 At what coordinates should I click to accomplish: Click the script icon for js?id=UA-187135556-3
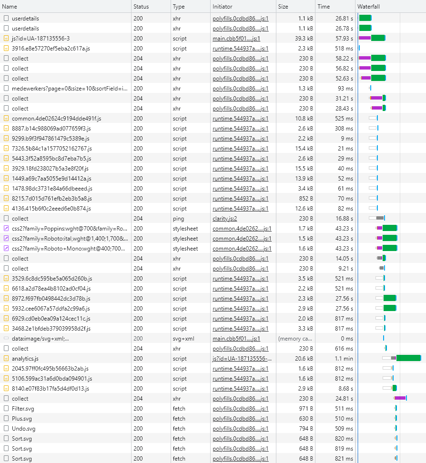(x=6, y=39)
